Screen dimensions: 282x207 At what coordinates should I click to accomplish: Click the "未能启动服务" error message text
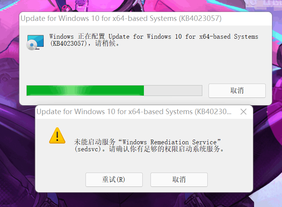95,142
